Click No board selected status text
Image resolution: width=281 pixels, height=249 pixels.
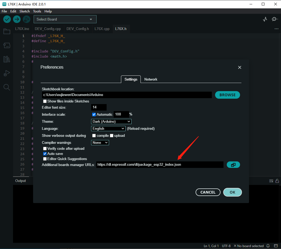248,246
